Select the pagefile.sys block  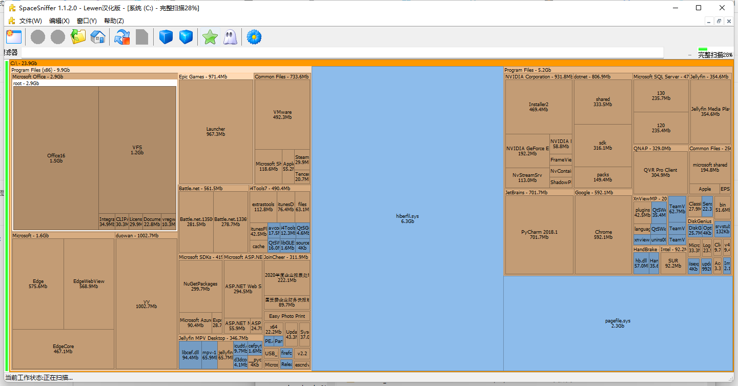618,323
